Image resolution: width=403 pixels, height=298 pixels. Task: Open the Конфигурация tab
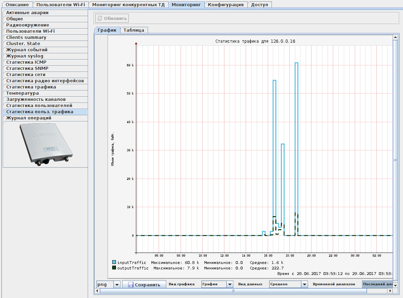coord(226,4)
